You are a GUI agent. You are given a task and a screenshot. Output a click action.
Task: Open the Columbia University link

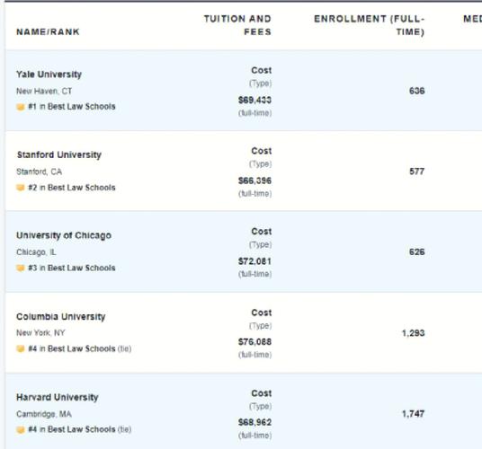click(x=61, y=316)
